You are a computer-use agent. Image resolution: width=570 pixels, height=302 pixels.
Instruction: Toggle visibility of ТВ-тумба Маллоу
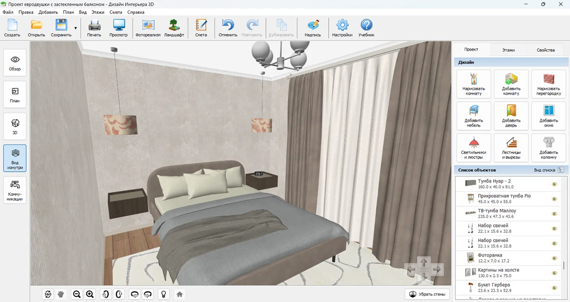point(554,214)
